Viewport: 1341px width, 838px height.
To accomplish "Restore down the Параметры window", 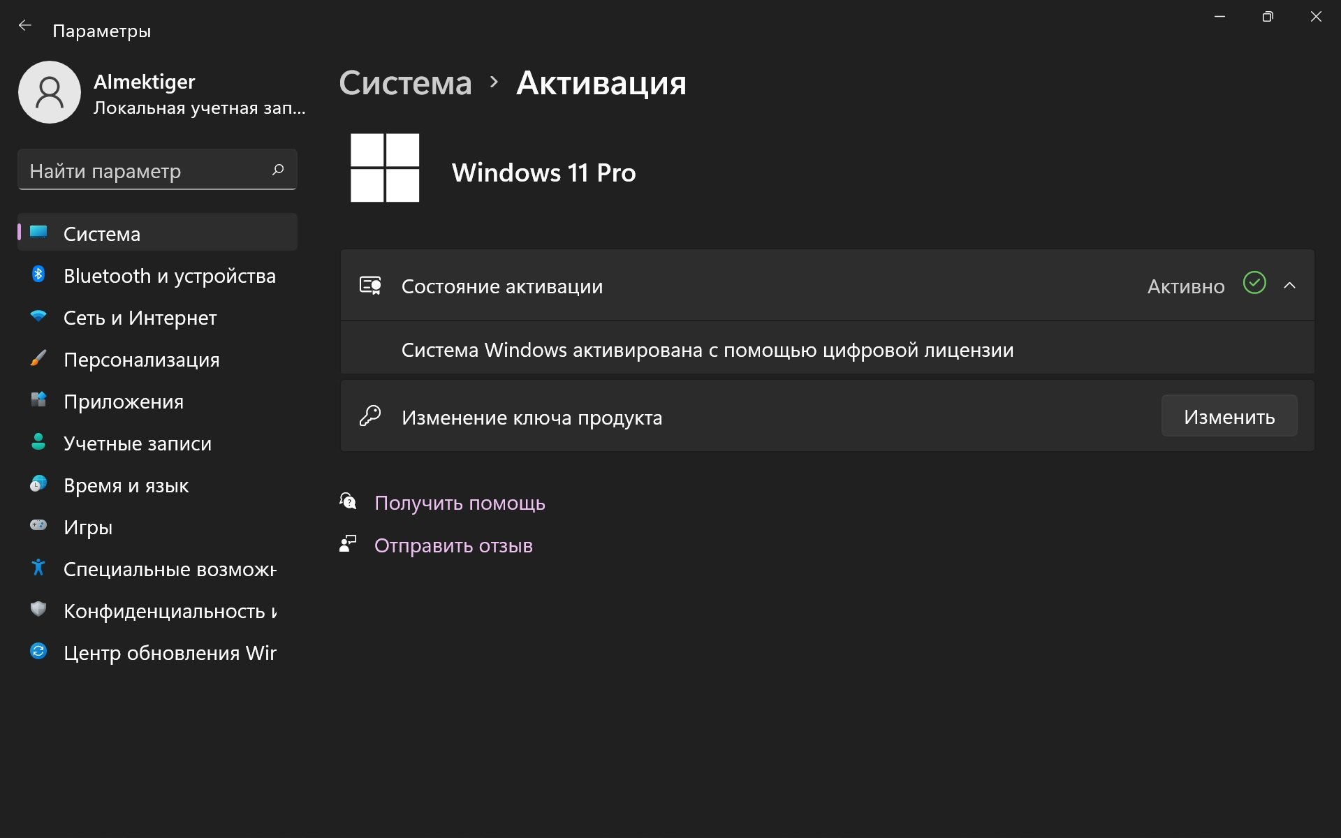I will tap(1268, 17).
